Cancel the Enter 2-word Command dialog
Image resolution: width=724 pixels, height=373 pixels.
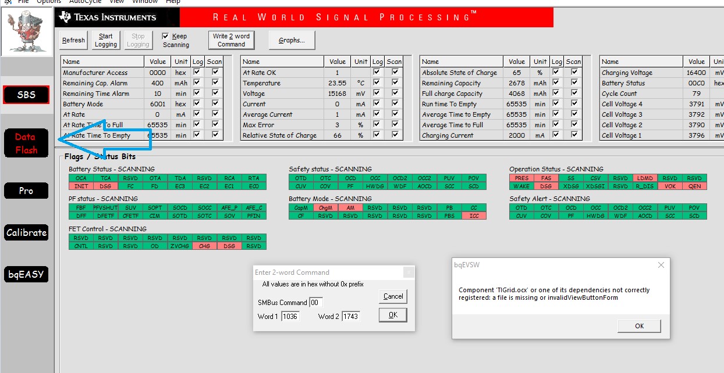tap(393, 296)
